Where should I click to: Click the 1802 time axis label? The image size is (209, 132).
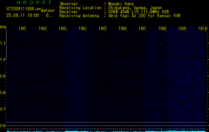pos(43,28)
